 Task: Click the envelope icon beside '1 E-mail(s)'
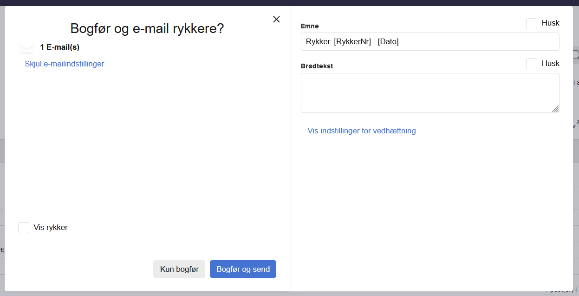26,47
